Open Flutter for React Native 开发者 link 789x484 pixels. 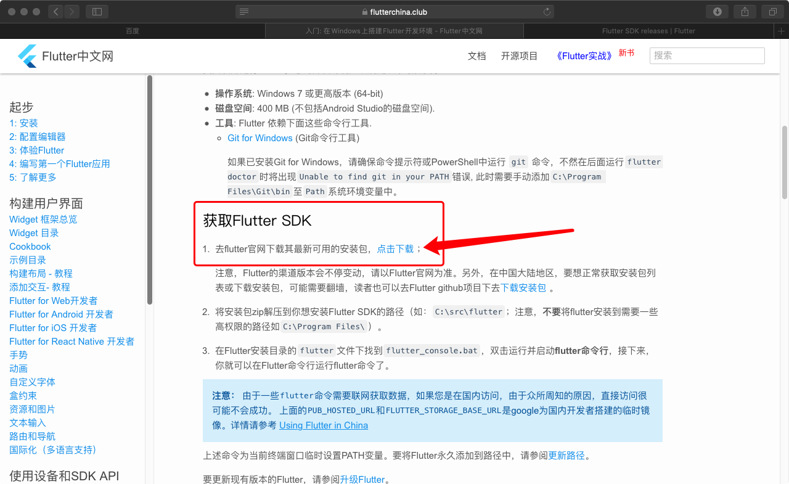pos(72,342)
